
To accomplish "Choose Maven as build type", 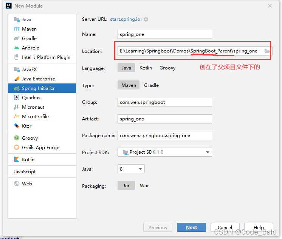I will click(x=129, y=85).
